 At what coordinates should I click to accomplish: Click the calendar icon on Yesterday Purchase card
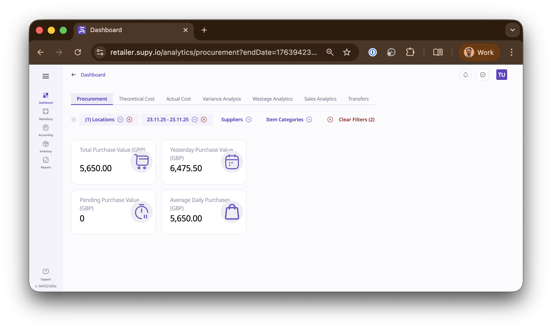(232, 162)
